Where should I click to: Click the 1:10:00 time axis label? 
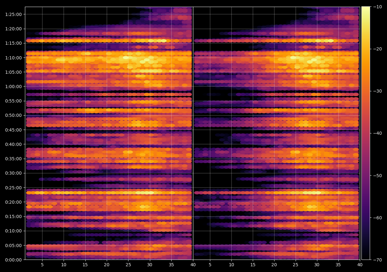(x=13, y=58)
